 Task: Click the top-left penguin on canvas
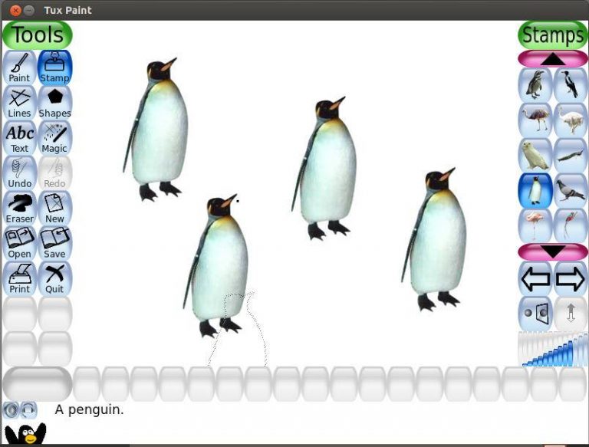(156, 130)
